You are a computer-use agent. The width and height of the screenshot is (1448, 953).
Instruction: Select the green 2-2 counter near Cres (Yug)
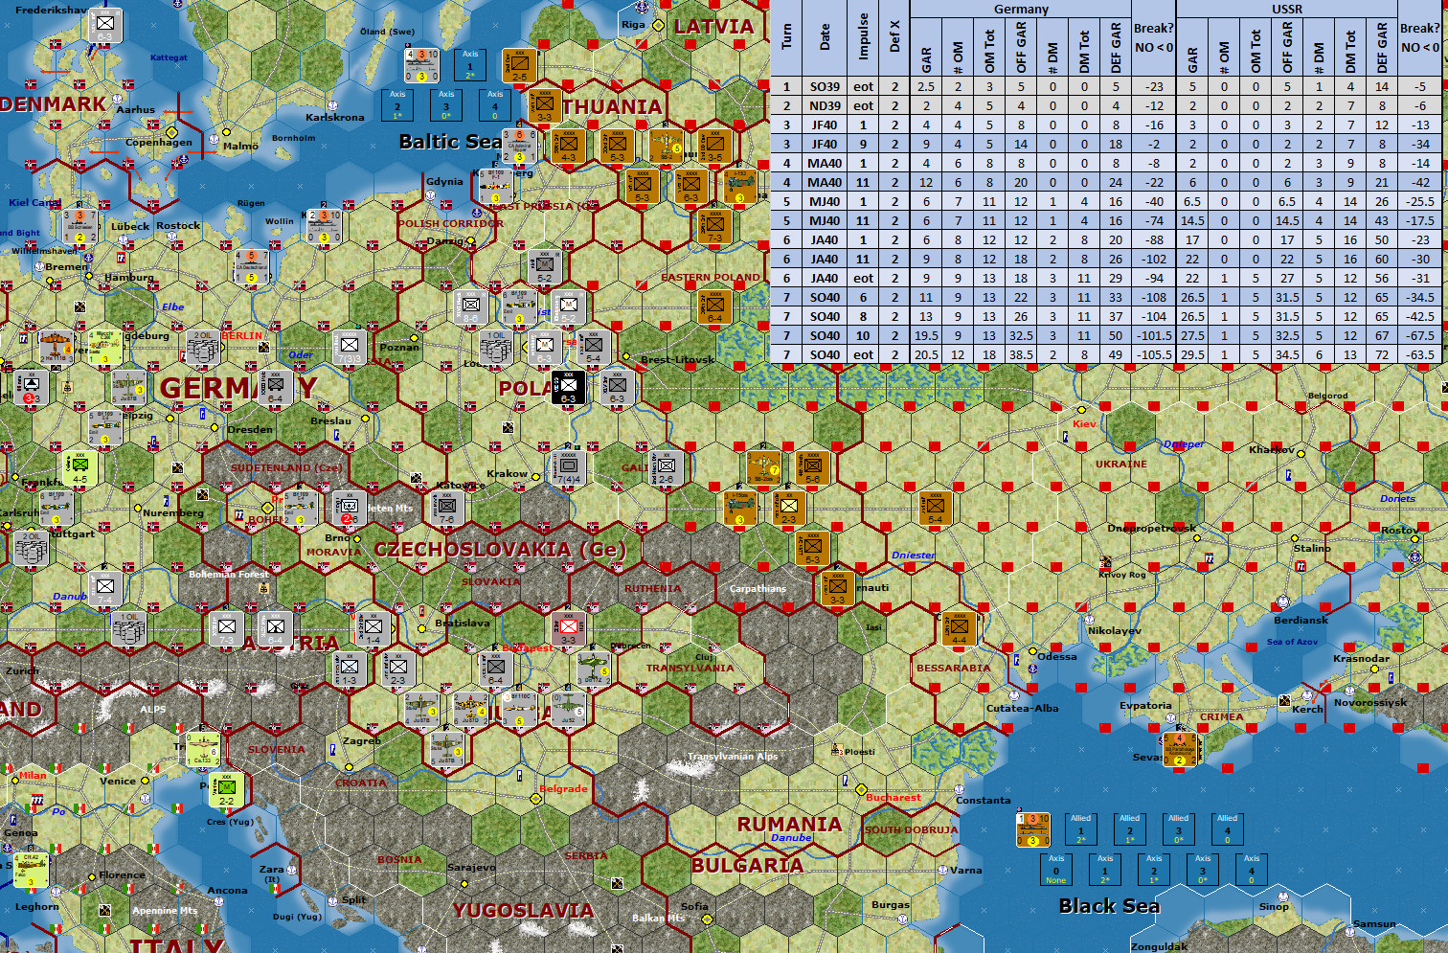(226, 789)
